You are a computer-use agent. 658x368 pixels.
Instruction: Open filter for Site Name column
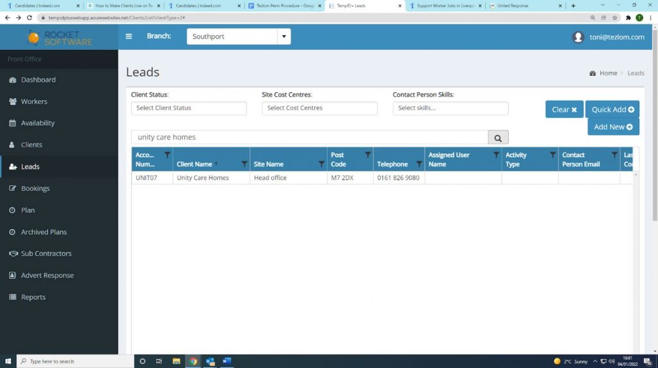[x=321, y=164]
